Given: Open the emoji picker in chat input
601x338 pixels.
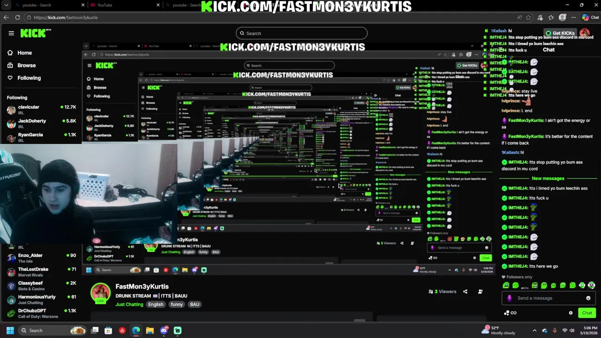Looking at the screenshot, I should click(588, 298).
